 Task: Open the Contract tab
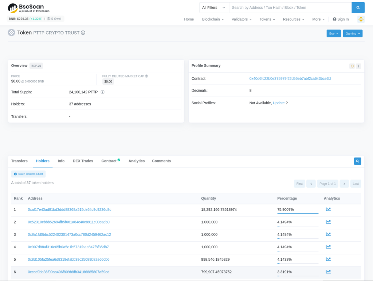pos(111,161)
